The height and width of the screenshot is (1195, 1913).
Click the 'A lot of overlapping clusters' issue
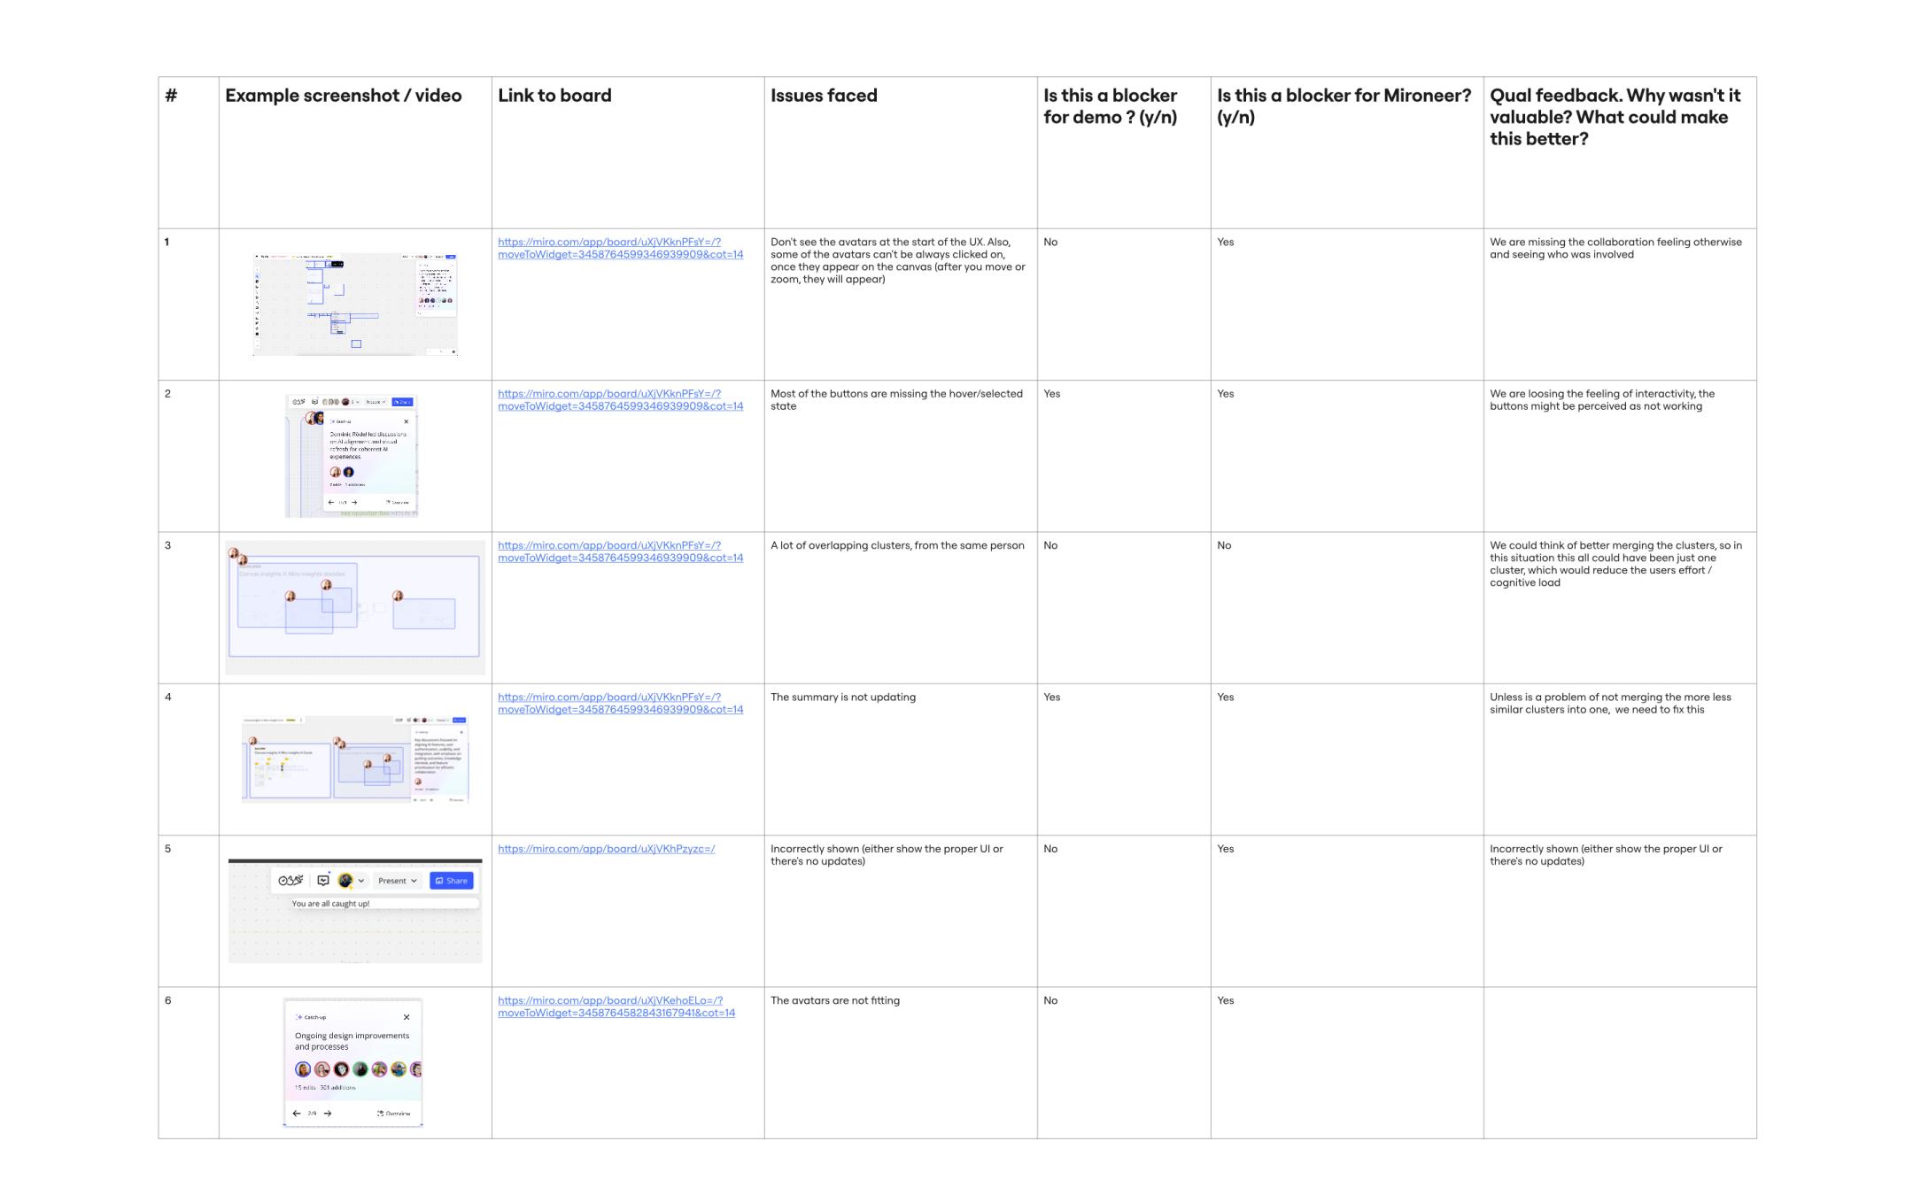(897, 545)
